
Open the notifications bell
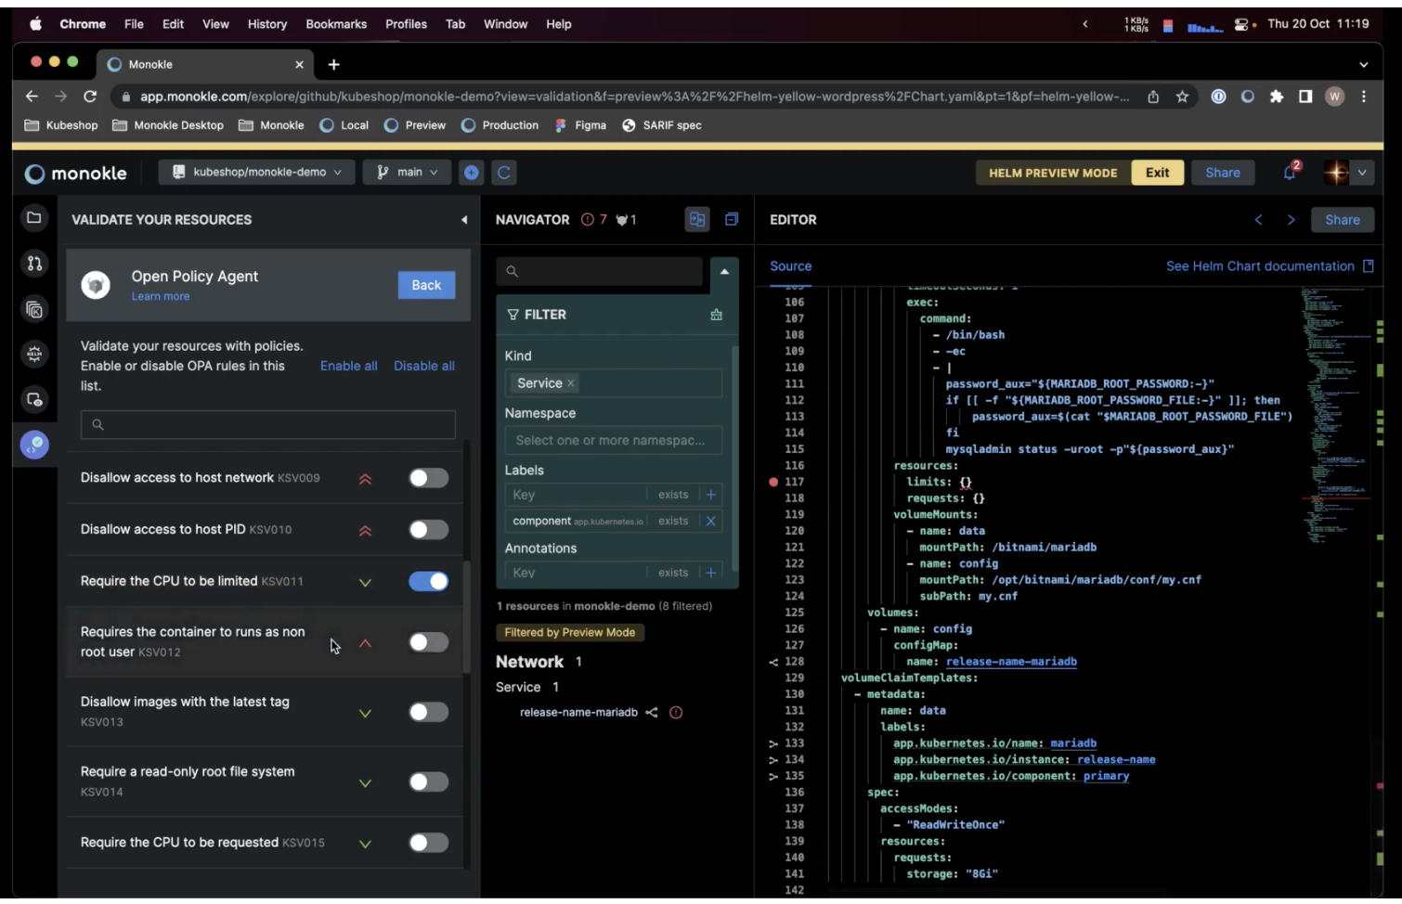[1291, 173]
